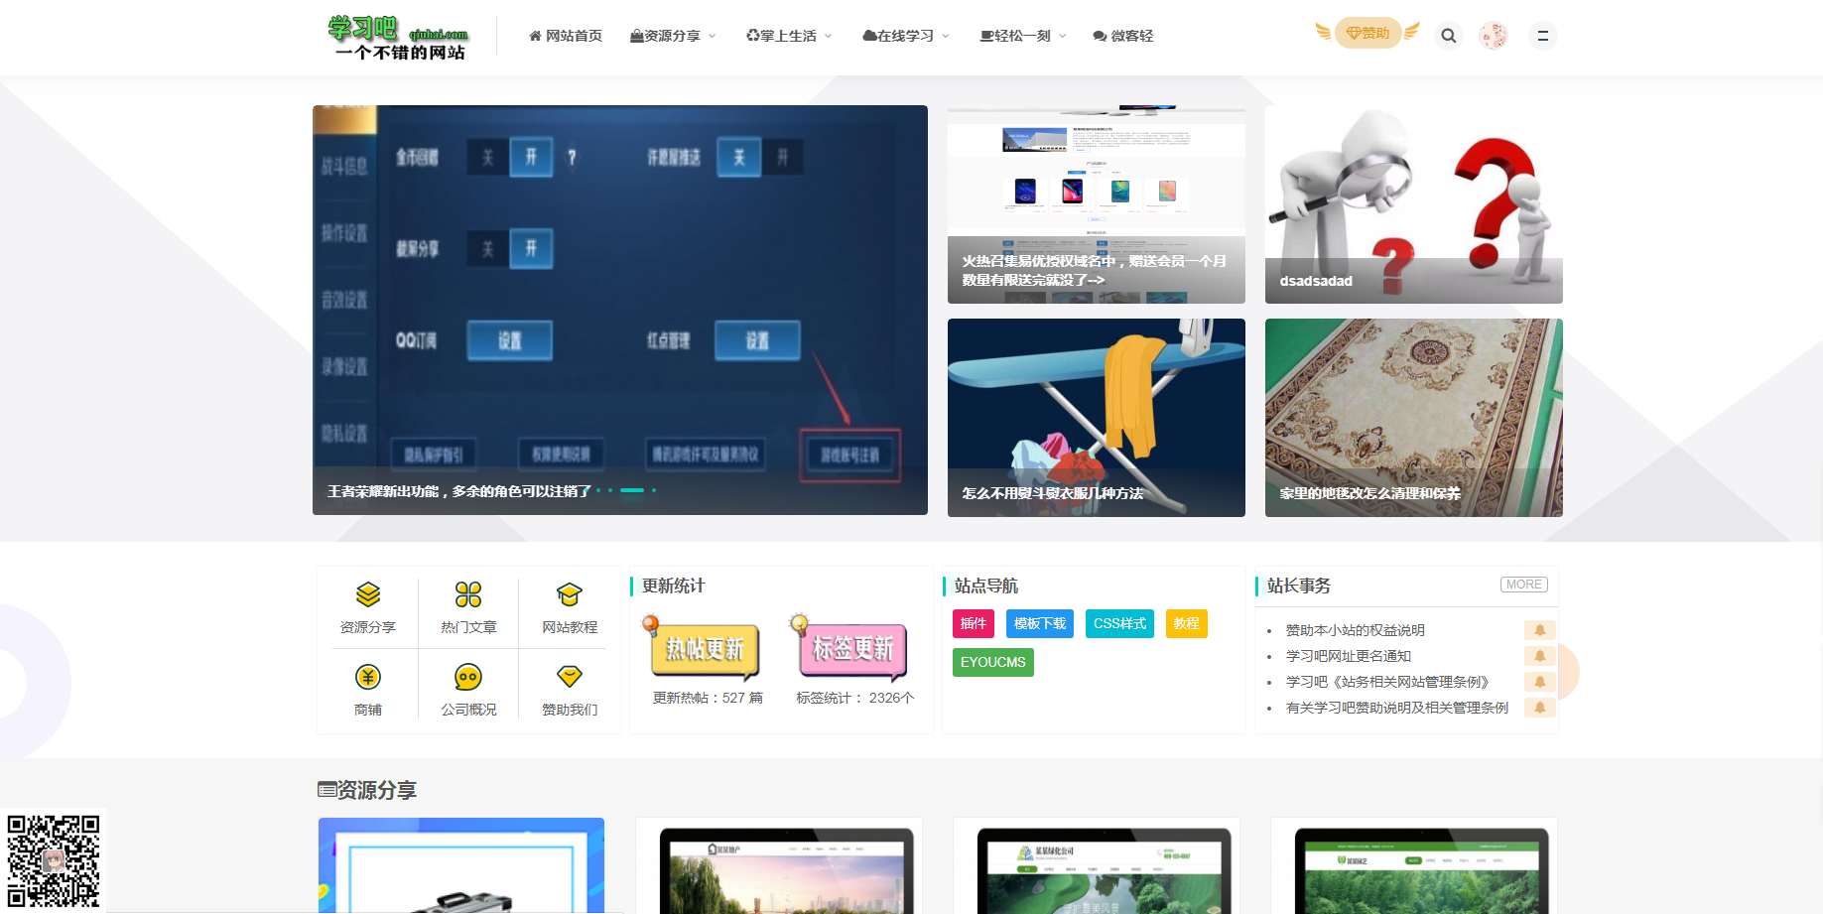The height and width of the screenshot is (914, 1823).
Task: Select 网站首页 in the navigation bar
Action: point(565,35)
